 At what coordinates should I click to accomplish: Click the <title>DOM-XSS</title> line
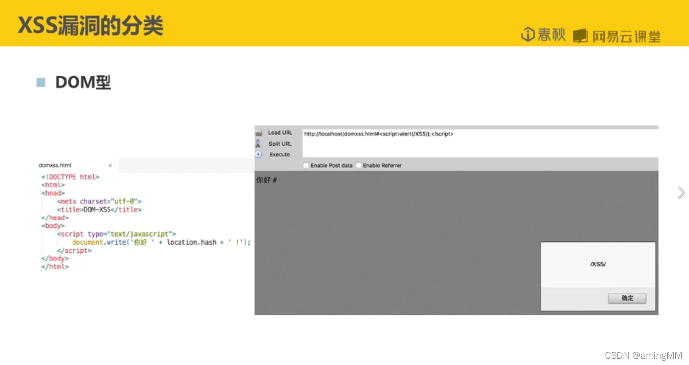click(x=99, y=210)
